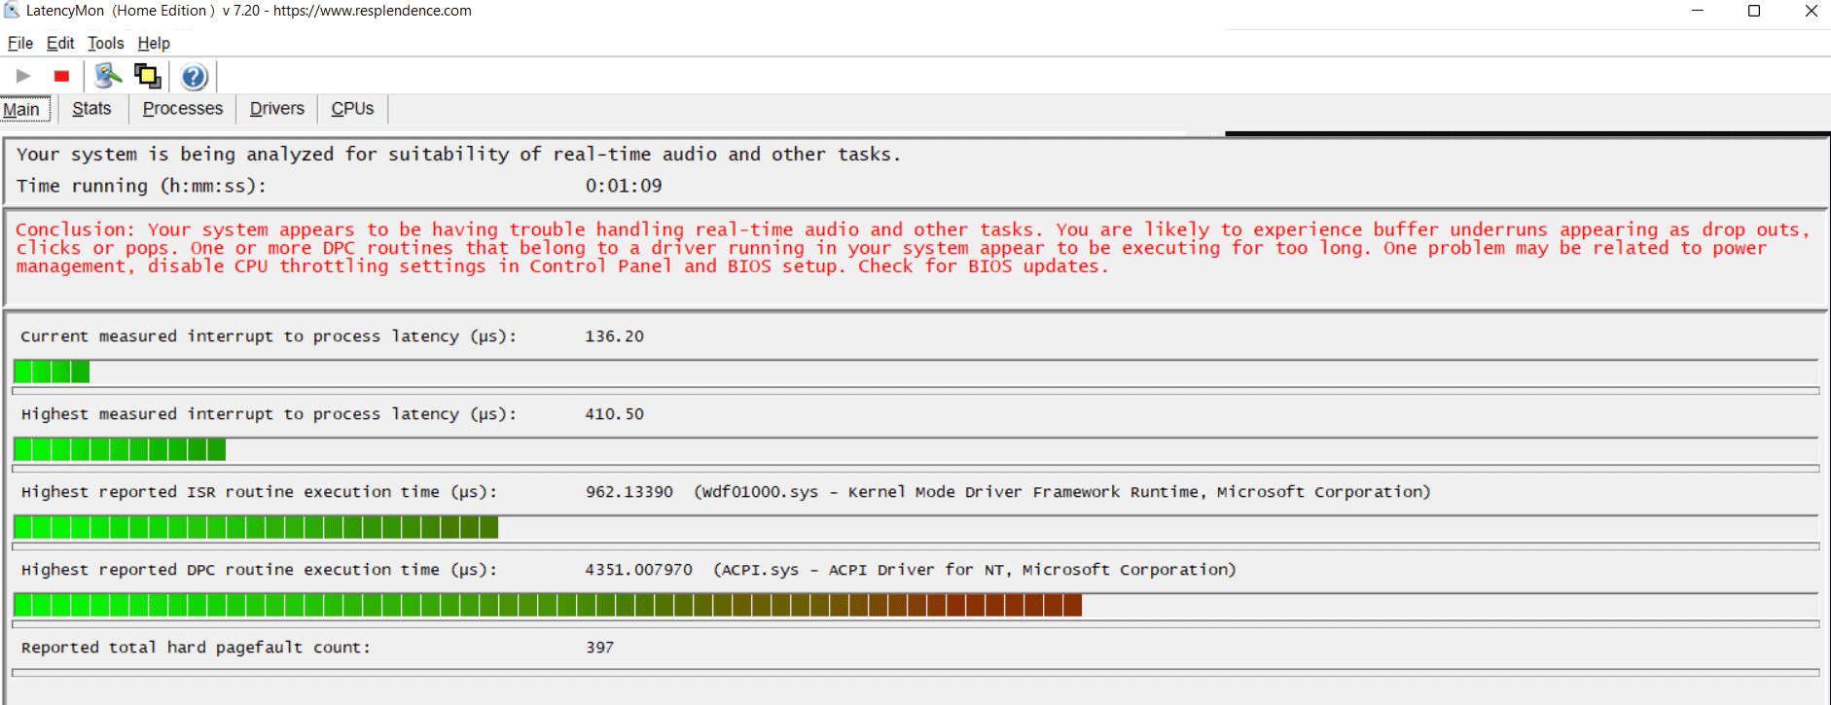1831x705 pixels.
Task: Click the Wdf01000.sys driver description text
Action: tap(1061, 492)
